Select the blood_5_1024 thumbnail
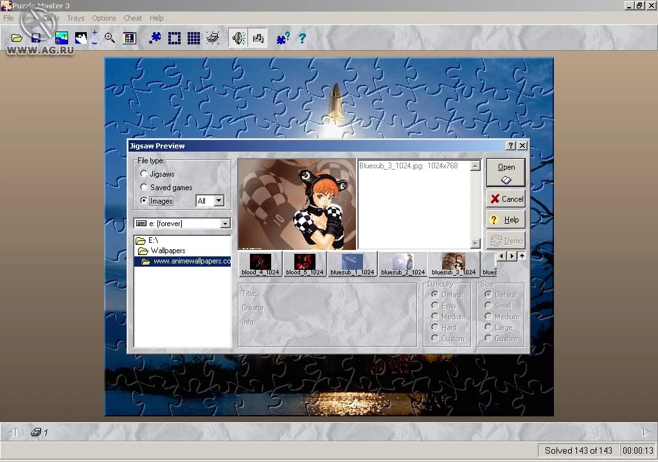Viewport: 658px width, 462px height. pos(305,264)
